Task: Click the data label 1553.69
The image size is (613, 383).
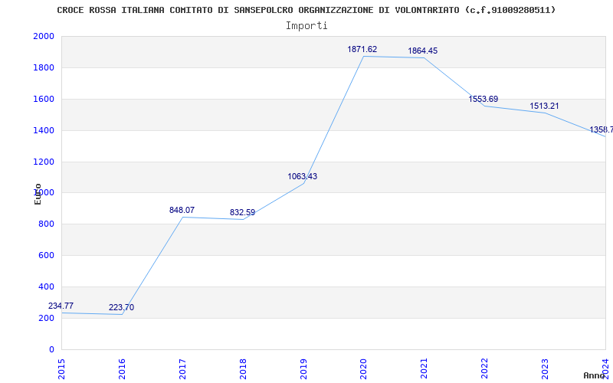Action: 484,100
